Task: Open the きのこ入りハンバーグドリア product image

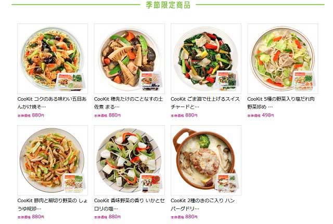Action: click(x=206, y=161)
